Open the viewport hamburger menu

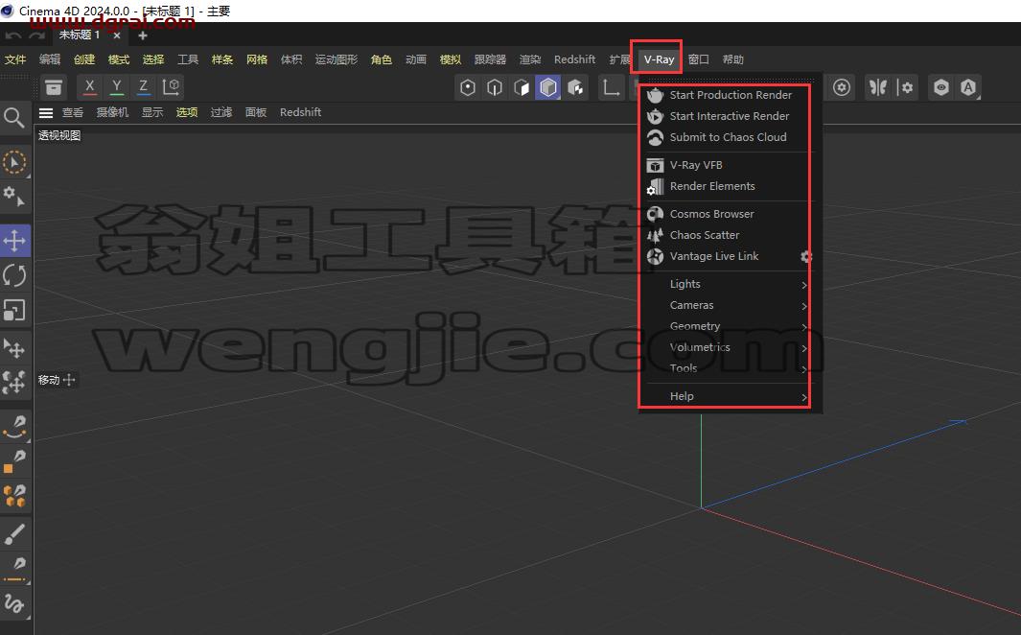click(x=46, y=112)
